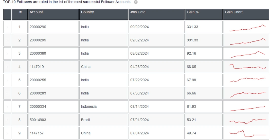This screenshot has height=140, width=271.
Task: Expand row 9 details arrow
Action: (7, 133)
